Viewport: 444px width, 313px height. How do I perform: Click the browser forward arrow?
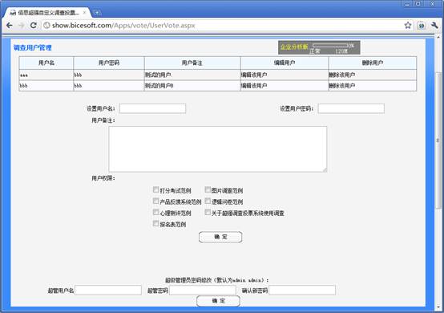click(21, 26)
